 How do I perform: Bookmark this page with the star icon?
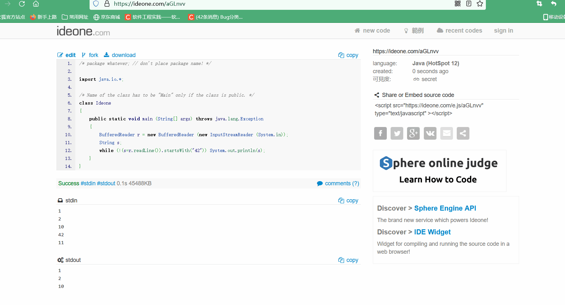(480, 3)
